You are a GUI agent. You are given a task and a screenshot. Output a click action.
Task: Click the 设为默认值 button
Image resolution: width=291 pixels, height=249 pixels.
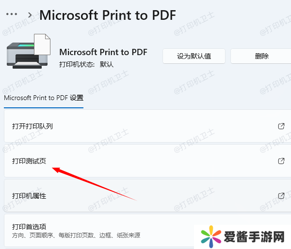click(194, 56)
